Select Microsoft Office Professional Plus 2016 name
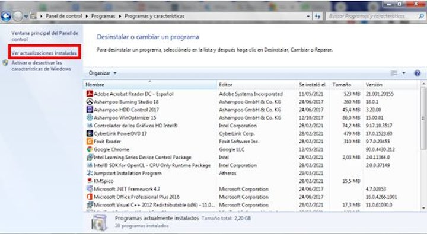This screenshot has height=234, width=427. point(137,197)
